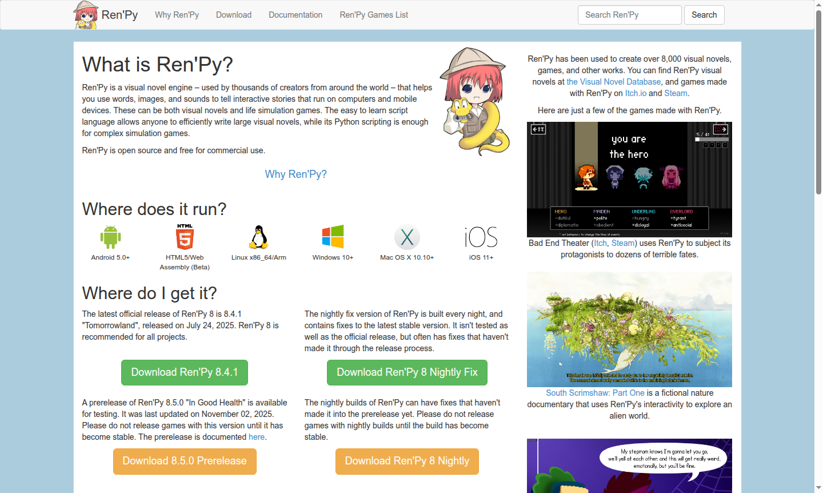Open Ren'Py Games List in navbar
Viewport: 823px width, 493px height.
374,15
